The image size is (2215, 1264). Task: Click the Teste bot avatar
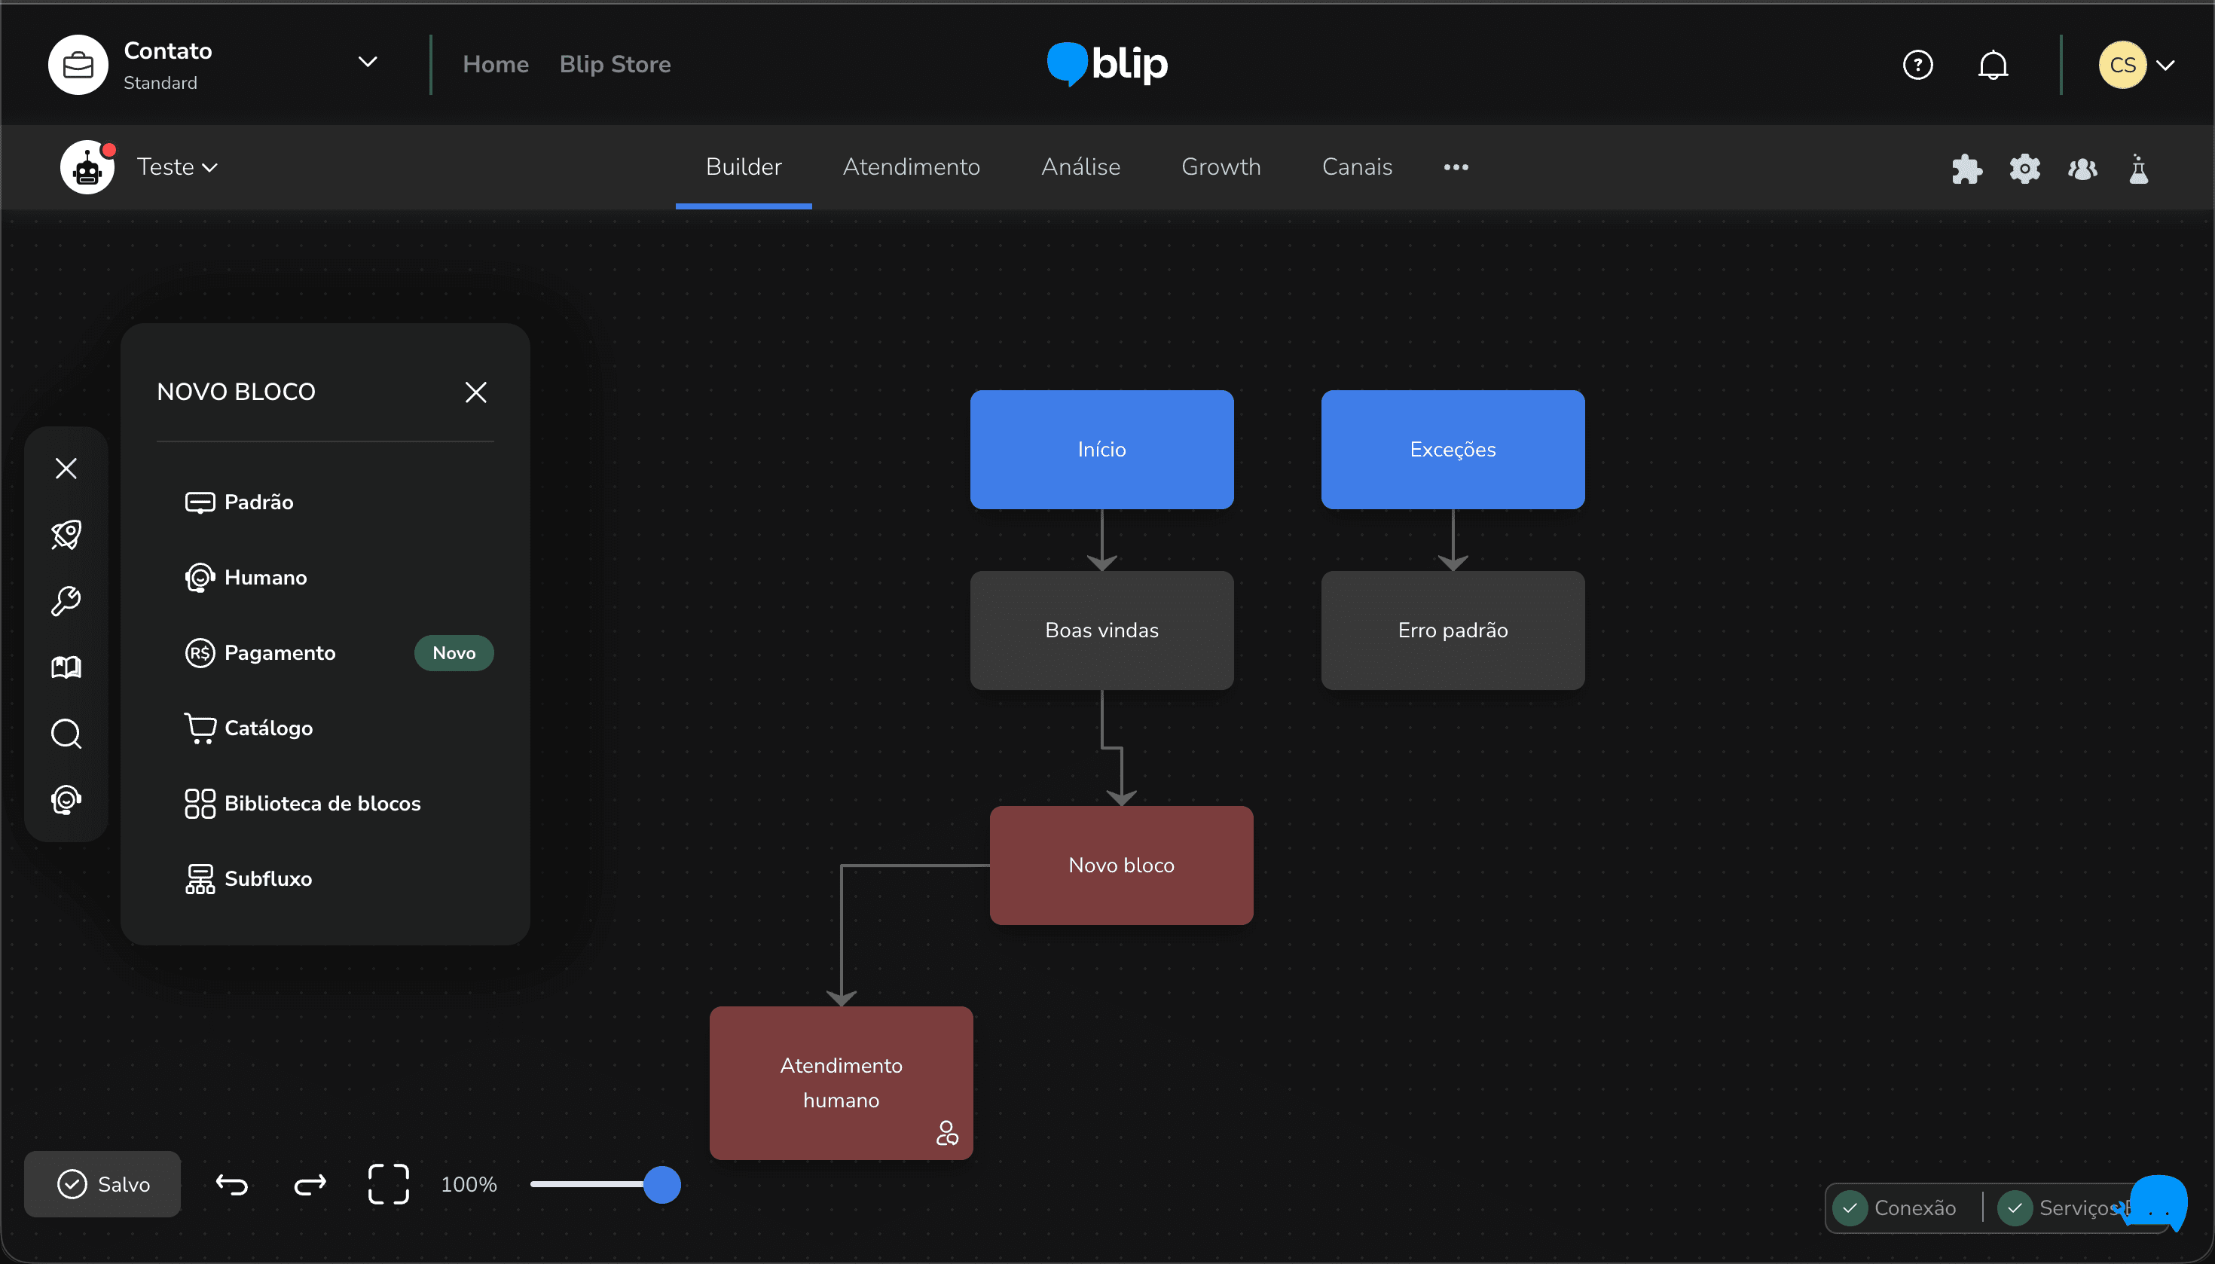tap(87, 166)
